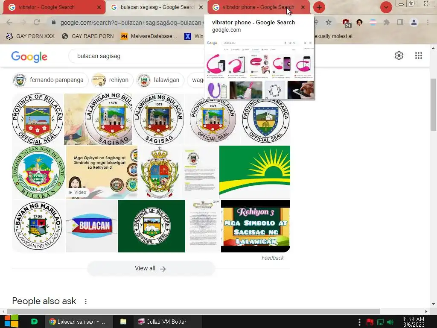Focus the Chrome address bar URL

click(132, 23)
